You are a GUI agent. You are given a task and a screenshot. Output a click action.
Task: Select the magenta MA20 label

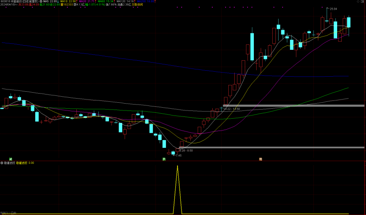87,2
